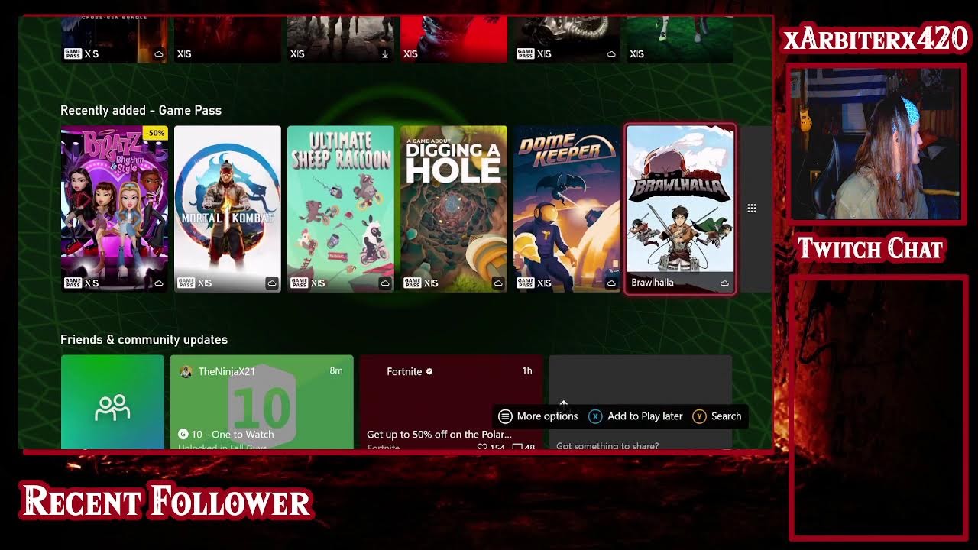The image size is (978, 550).
Task: Click Game Pass badge on Ultimate Sheep Raccoon
Action: (299, 283)
